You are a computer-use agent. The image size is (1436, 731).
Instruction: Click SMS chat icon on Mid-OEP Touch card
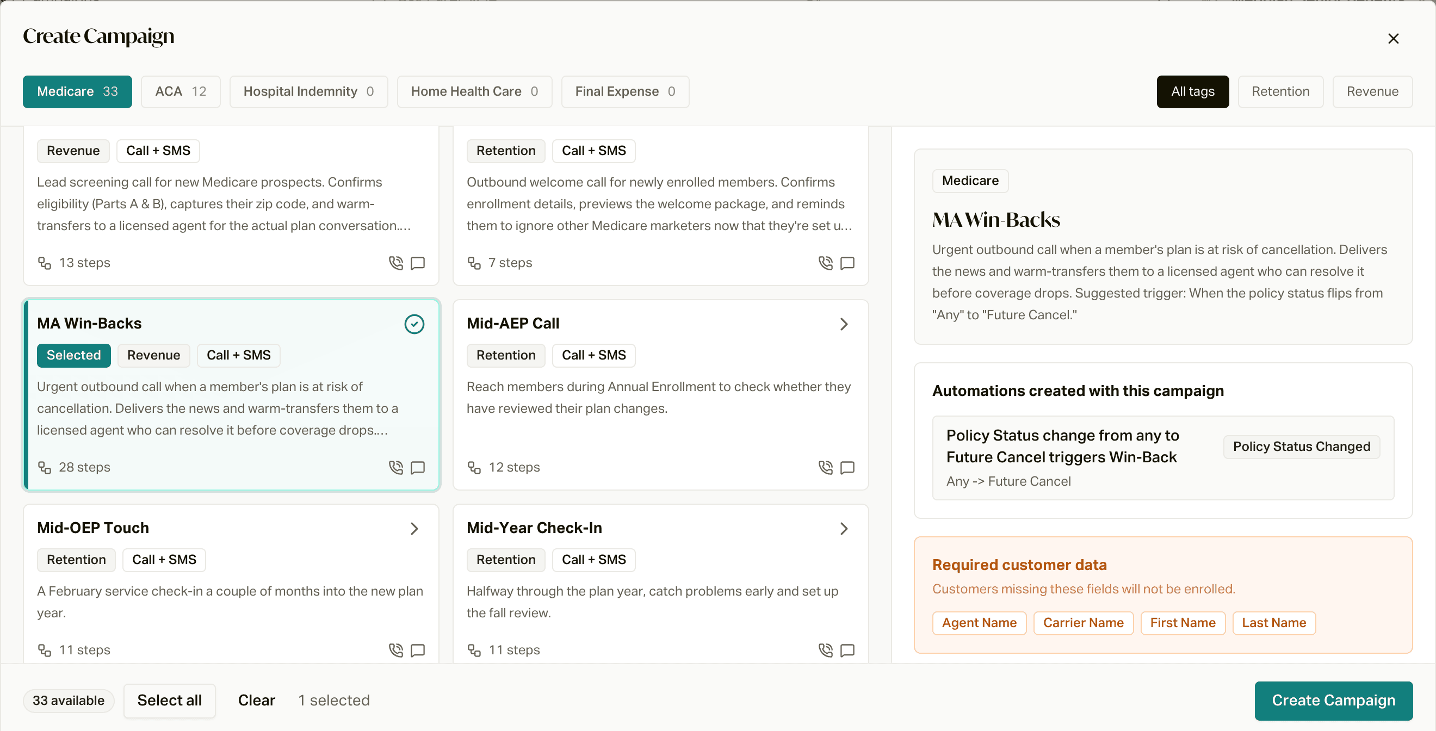pyautogui.click(x=418, y=650)
